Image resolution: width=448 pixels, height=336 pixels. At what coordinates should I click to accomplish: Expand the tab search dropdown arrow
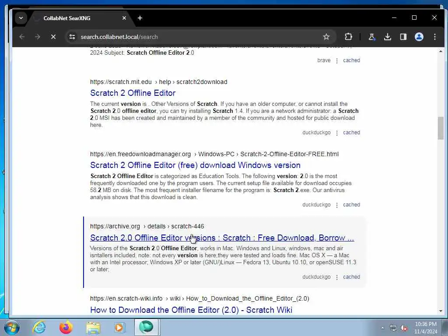(21, 18)
